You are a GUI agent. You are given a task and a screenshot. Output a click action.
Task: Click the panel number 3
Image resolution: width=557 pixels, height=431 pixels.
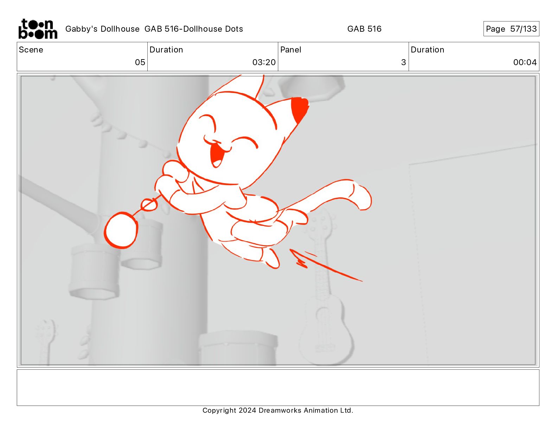tap(403, 62)
